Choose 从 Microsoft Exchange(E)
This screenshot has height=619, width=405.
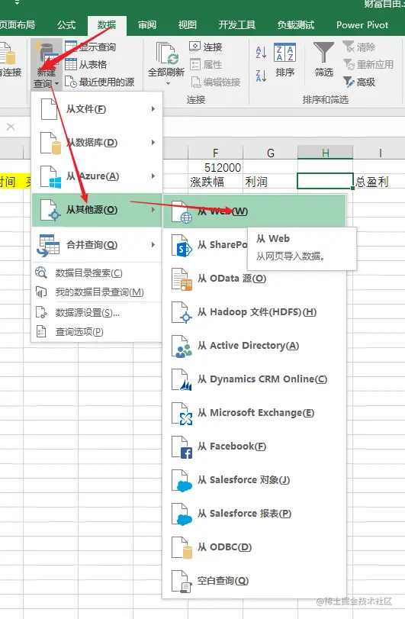pyautogui.click(x=254, y=412)
